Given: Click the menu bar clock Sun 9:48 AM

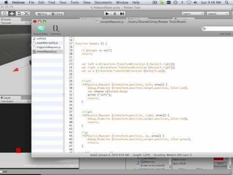Looking at the screenshot, I should [x=211, y=2].
